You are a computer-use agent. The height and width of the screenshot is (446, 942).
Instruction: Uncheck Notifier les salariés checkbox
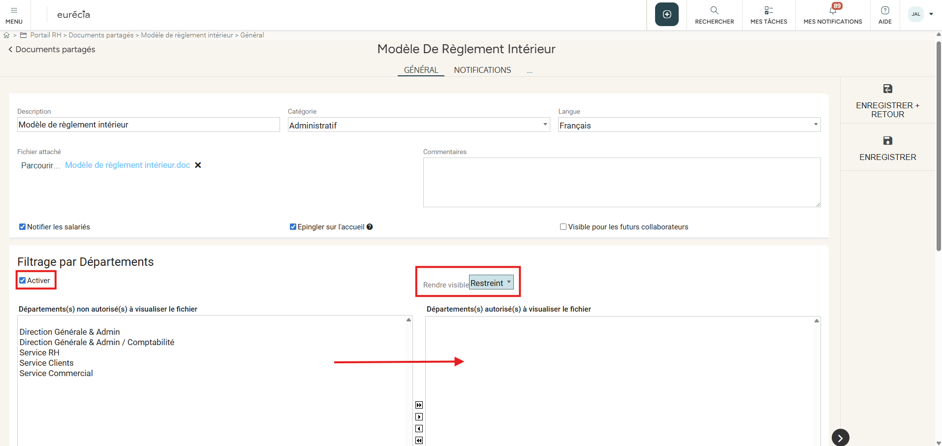pyautogui.click(x=22, y=227)
